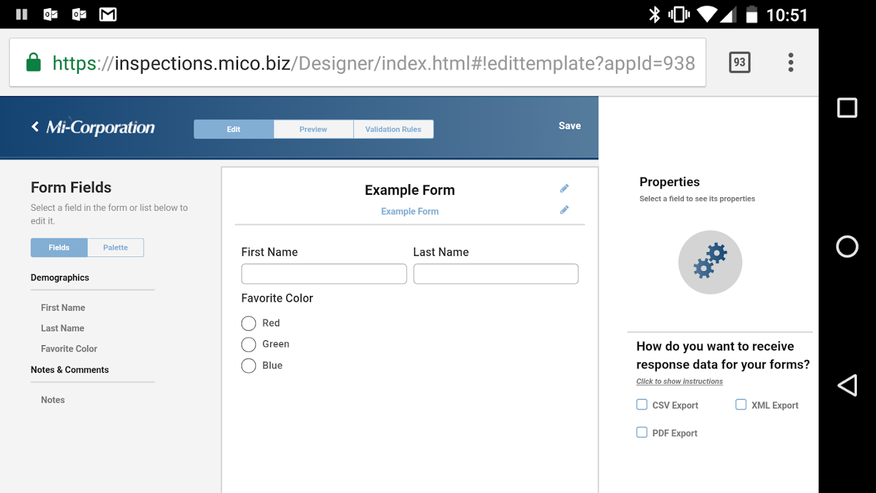Screen dimensions: 876x493
Task: Click the Save button
Action: (569, 126)
